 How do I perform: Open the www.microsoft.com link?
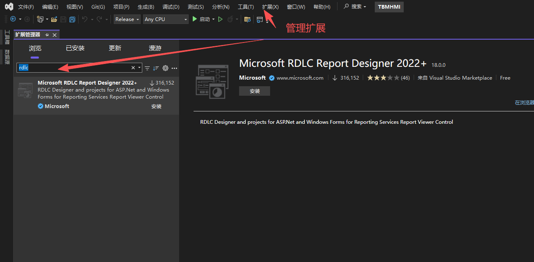[x=300, y=78]
